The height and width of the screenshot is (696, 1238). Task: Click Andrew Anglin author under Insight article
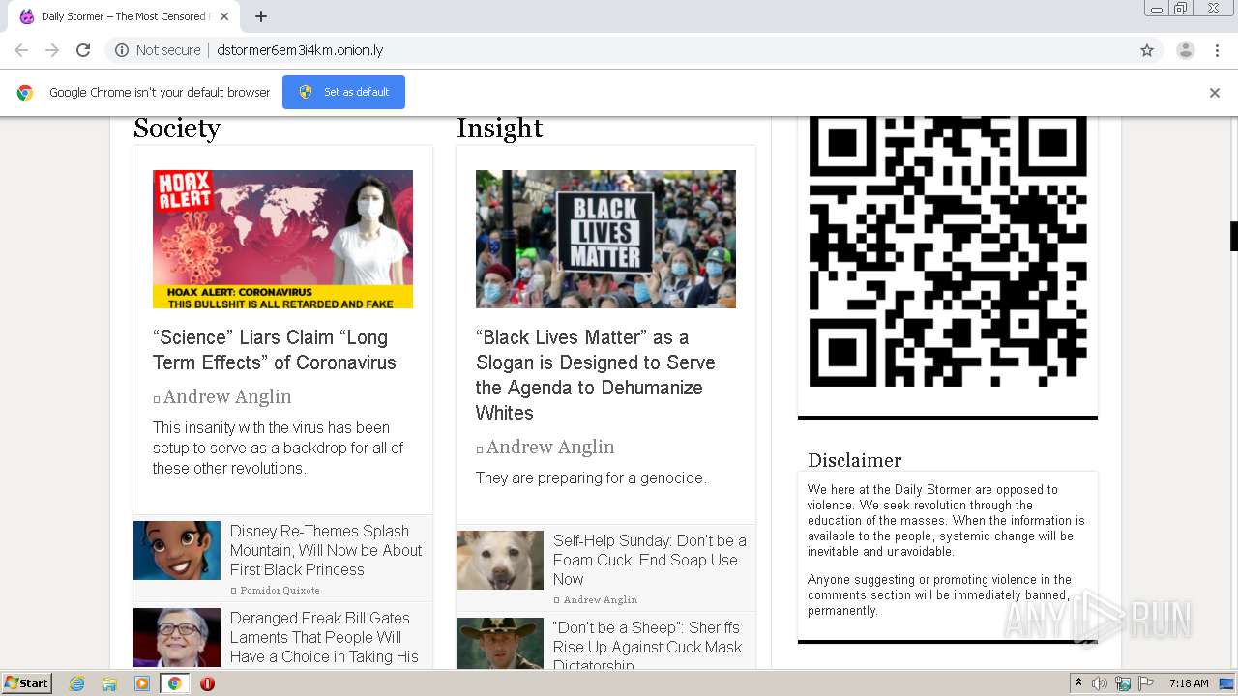coord(550,447)
